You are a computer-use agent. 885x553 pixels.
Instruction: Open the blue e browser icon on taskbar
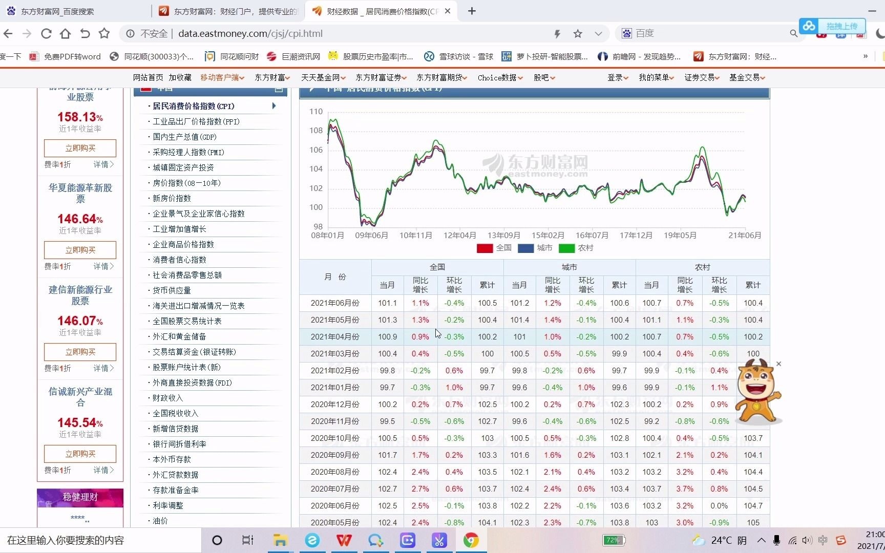tap(312, 540)
